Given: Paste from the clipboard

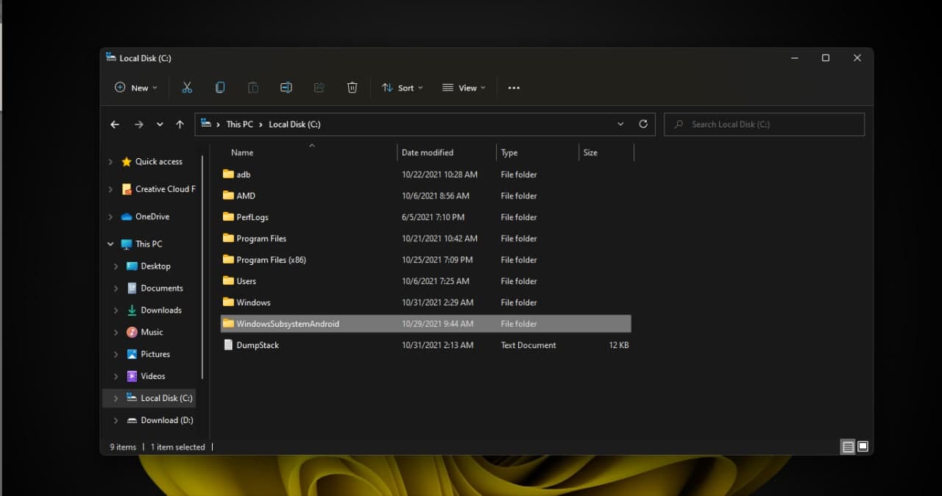Looking at the screenshot, I should [253, 88].
